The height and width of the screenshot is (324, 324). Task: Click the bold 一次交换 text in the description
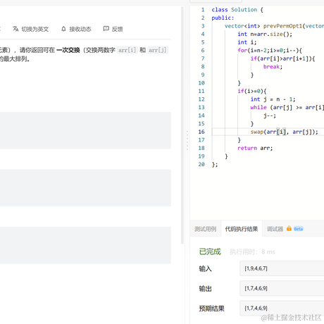(68, 50)
